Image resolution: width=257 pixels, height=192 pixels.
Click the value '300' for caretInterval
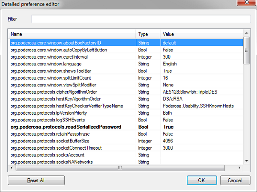click(167, 57)
